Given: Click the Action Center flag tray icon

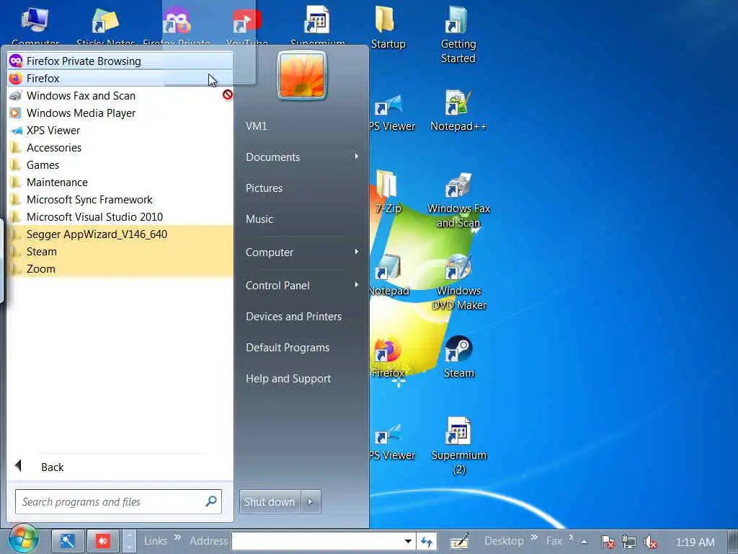Looking at the screenshot, I should point(608,542).
